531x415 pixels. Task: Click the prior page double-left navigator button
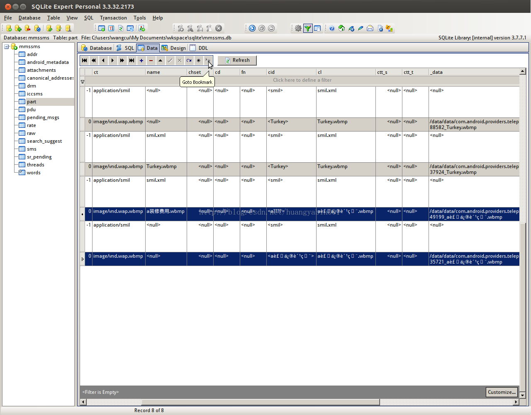pyautogui.click(x=94, y=61)
